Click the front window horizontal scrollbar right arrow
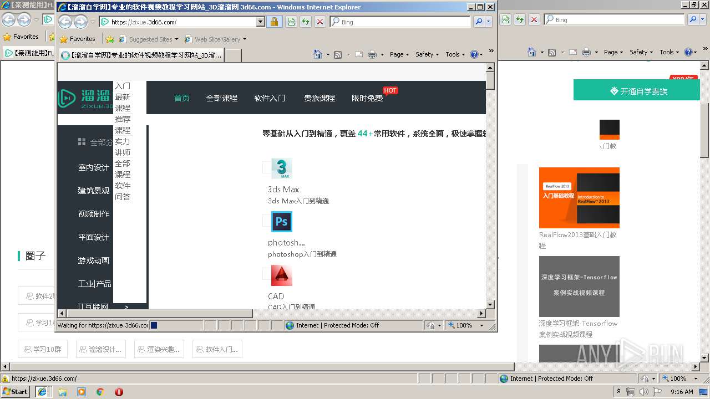 pyautogui.click(x=481, y=314)
